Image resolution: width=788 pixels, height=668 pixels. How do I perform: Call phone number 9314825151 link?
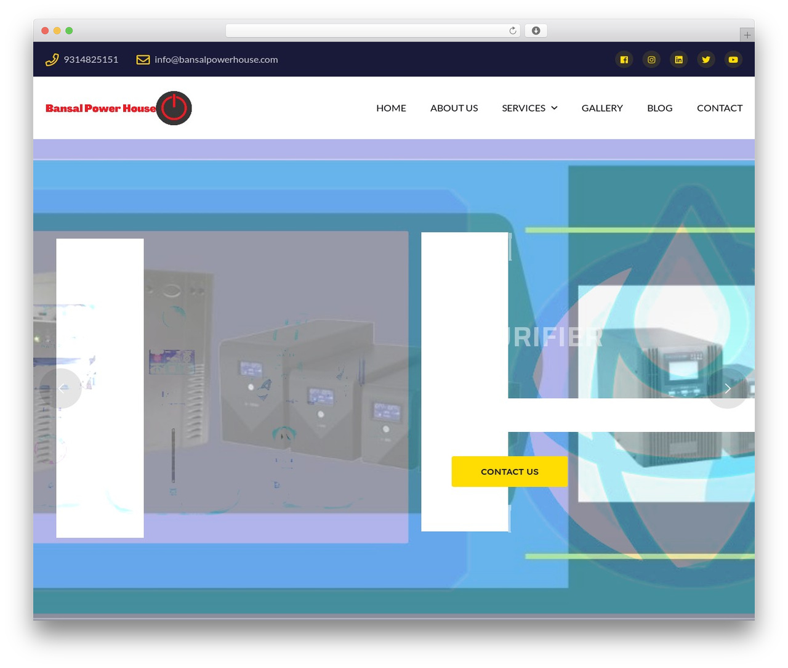91,60
